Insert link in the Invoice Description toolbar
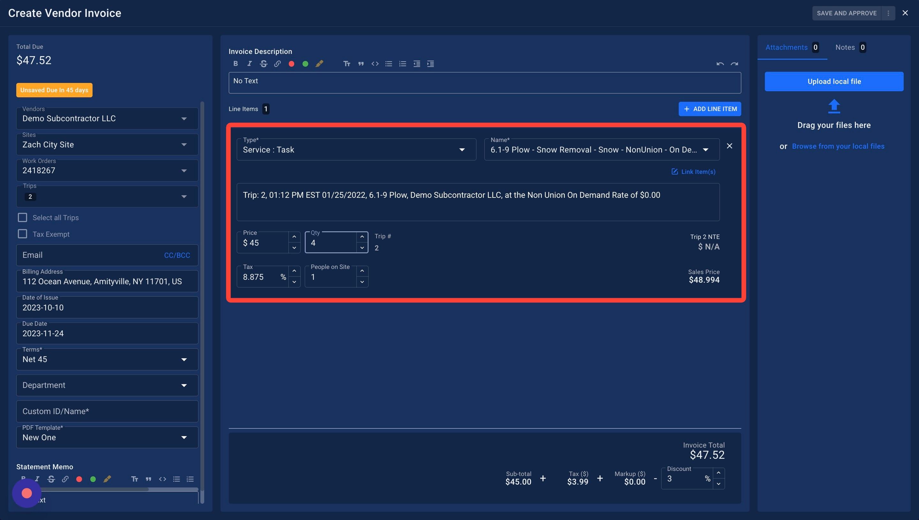This screenshot has width=919, height=520. click(x=278, y=63)
